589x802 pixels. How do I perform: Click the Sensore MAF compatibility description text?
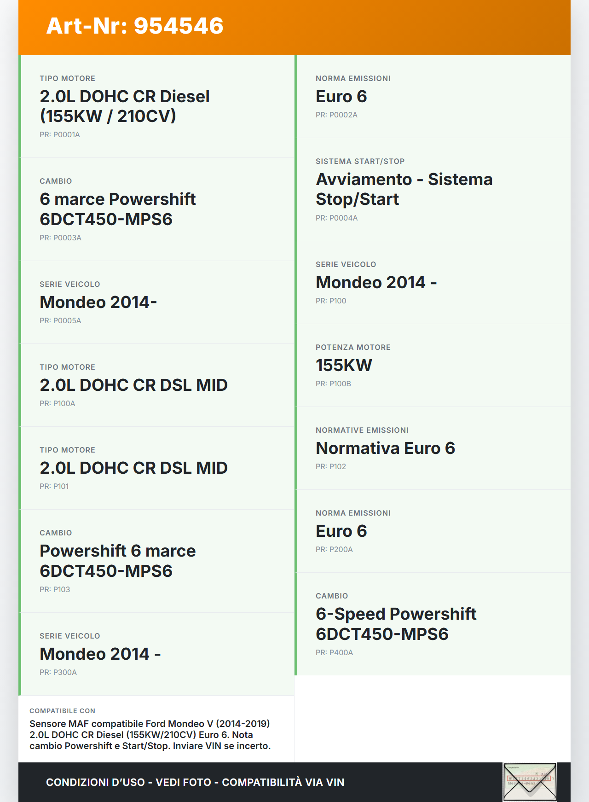coord(150,735)
